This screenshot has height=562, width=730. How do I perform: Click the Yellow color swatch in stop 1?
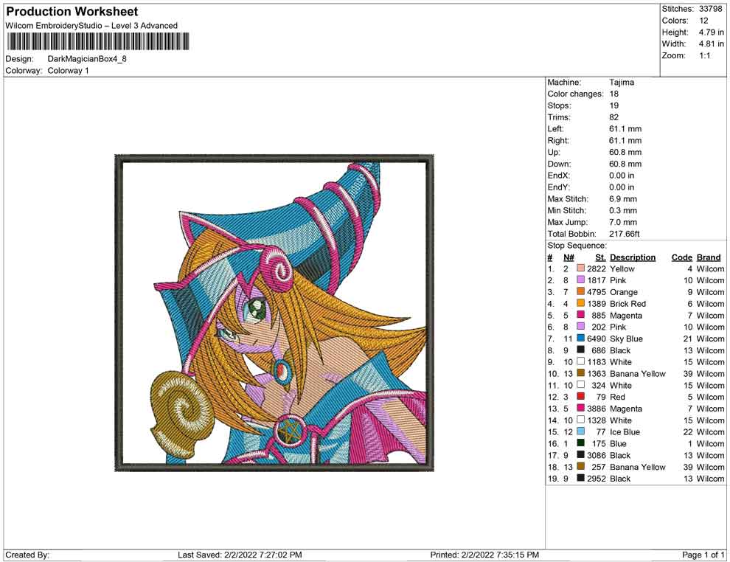tap(580, 268)
